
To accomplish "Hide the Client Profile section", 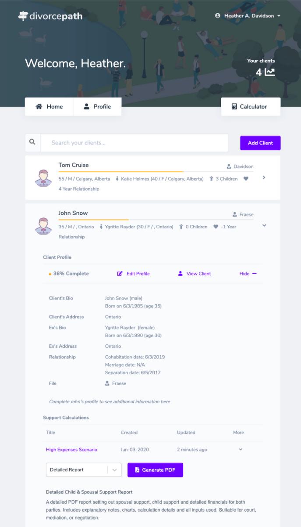I will [248, 274].
